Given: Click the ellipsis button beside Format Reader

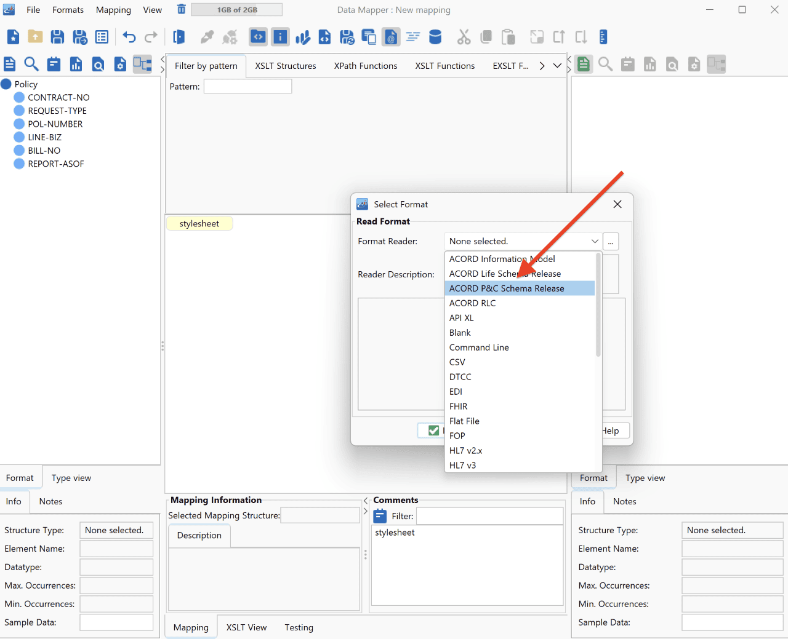Looking at the screenshot, I should [x=611, y=241].
